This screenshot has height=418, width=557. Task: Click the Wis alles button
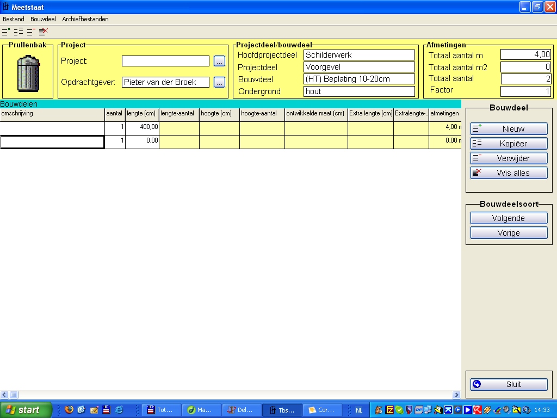509,173
